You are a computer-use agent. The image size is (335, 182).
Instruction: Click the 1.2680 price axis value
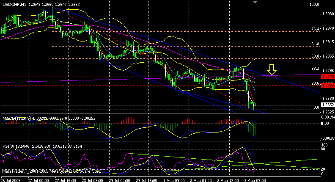[x=328, y=99]
